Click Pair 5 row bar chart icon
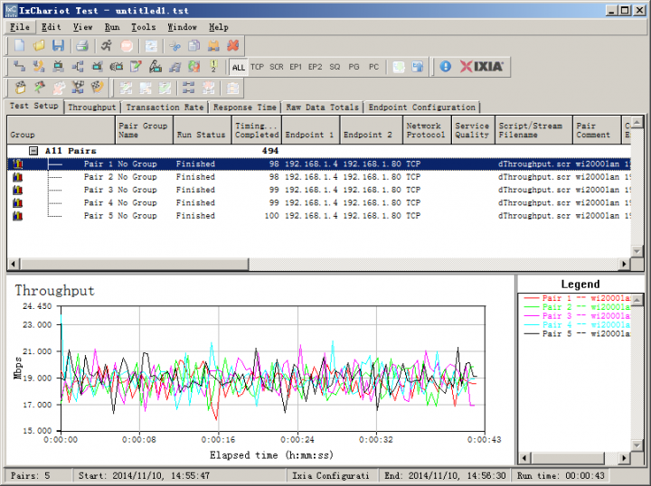The image size is (651, 486). click(17, 216)
